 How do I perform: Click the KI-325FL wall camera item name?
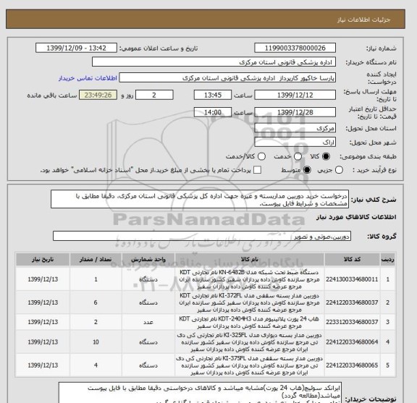pos(250,342)
